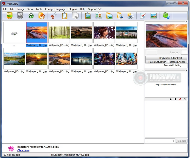Select the misty forest thumbnail
The image size is (190, 159).
tap(59, 32)
